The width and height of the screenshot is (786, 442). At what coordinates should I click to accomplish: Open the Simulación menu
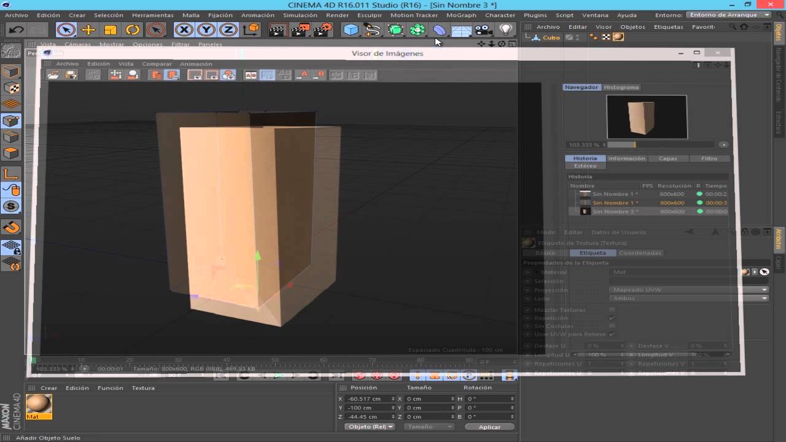(300, 15)
